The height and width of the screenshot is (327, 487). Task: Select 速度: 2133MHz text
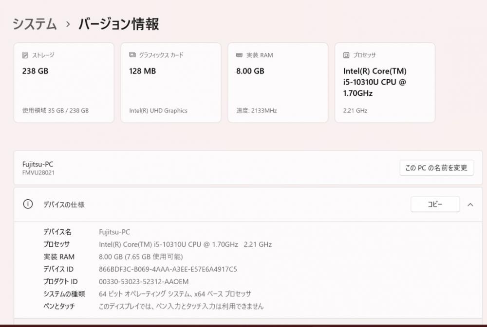tap(257, 110)
